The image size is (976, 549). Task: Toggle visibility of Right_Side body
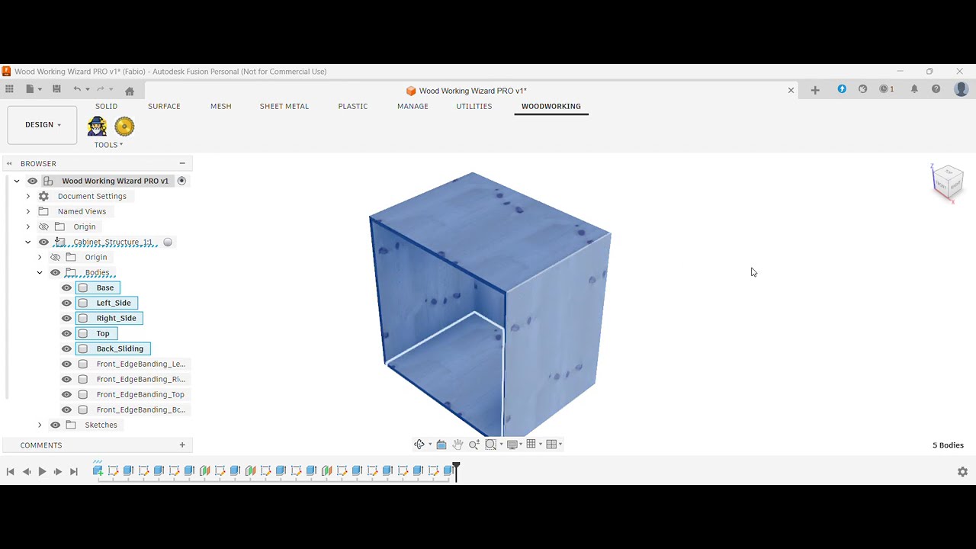[x=66, y=318]
